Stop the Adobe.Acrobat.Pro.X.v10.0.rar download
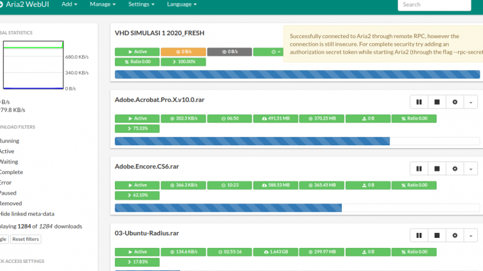 click(437, 102)
